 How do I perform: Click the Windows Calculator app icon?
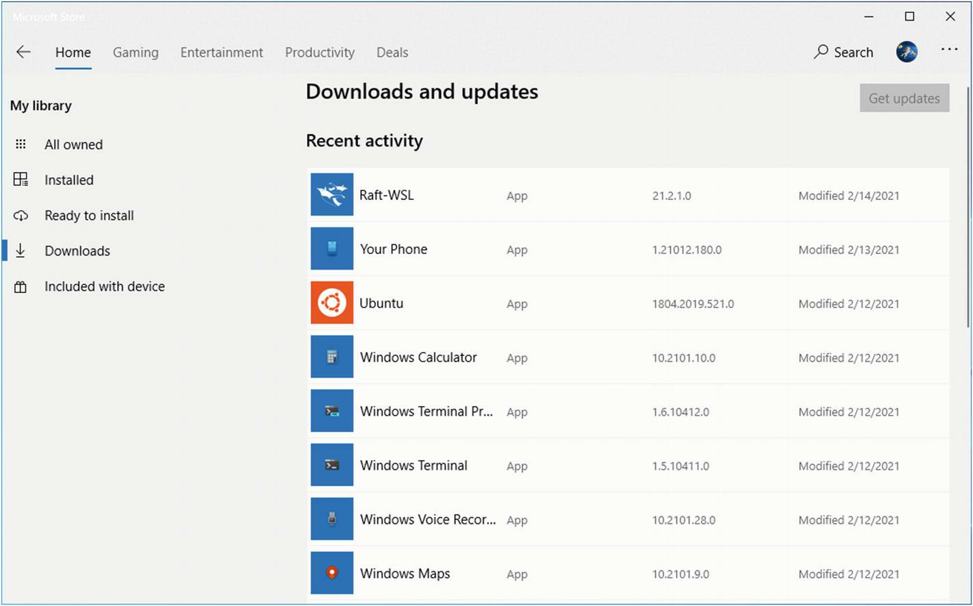coord(332,357)
